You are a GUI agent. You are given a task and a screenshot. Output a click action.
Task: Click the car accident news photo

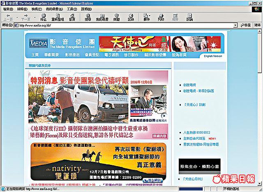point(78,97)
